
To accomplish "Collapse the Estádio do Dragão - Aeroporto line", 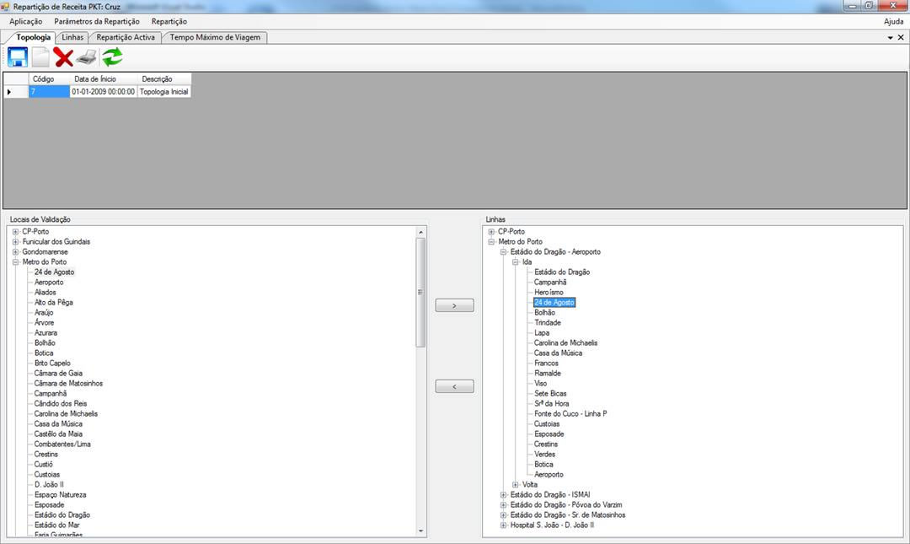I will 504,252.
